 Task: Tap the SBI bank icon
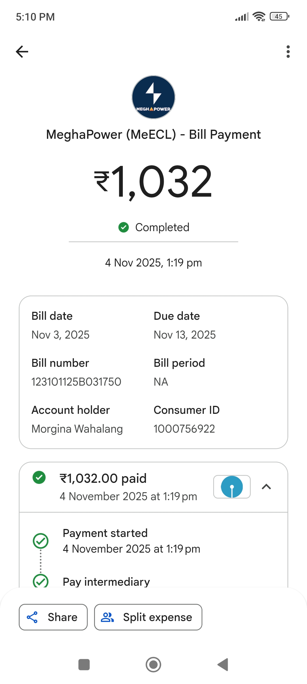pyautogui.click(x=232, y=487)
